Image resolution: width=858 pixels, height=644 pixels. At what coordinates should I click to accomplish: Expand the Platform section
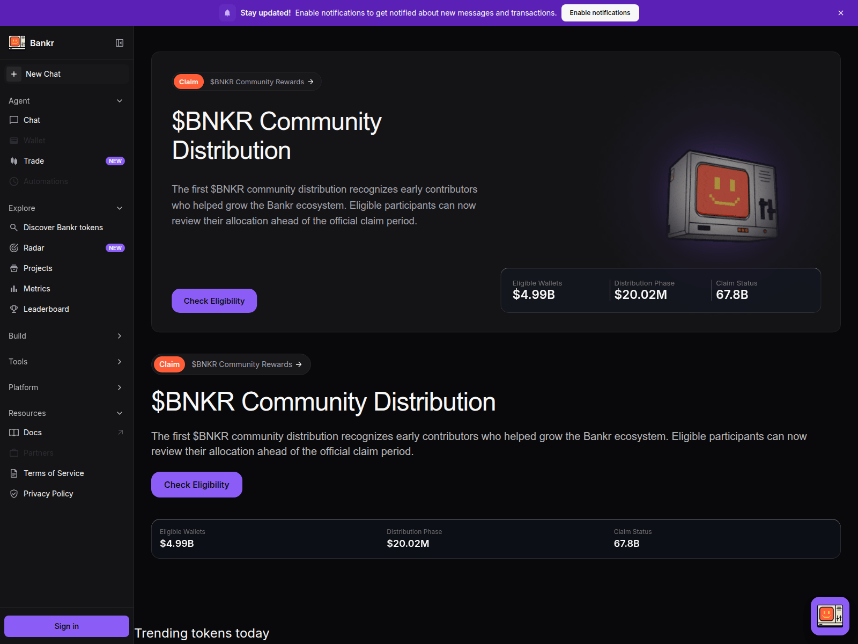pos(66,387)
